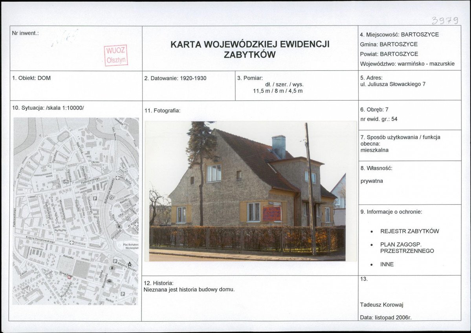Screen dimensions: 471x333
Task: Click the '8. Własność:' label
Action: (x=376, y=168)
